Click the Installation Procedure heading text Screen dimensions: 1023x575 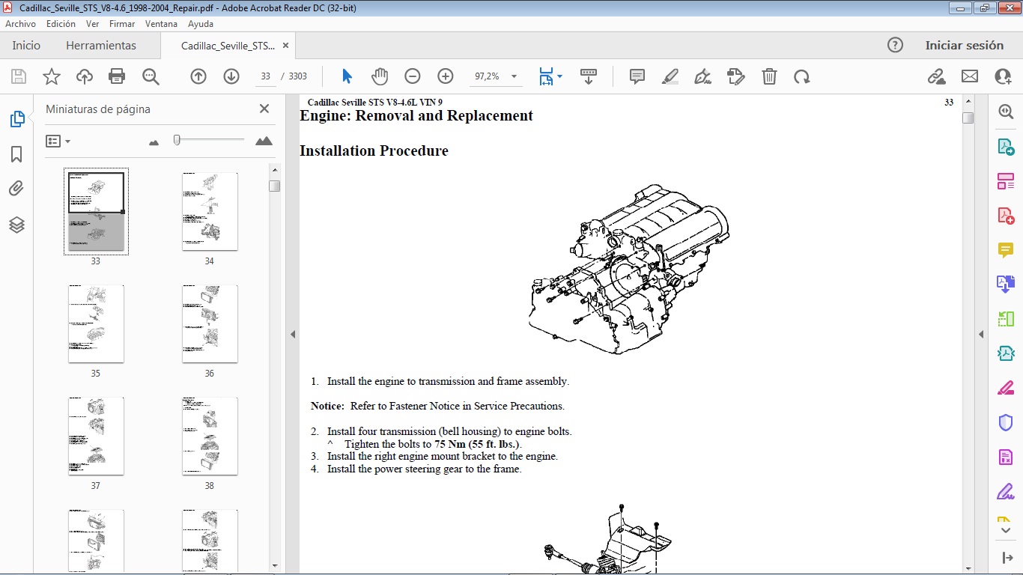click(x=374, y=150)
